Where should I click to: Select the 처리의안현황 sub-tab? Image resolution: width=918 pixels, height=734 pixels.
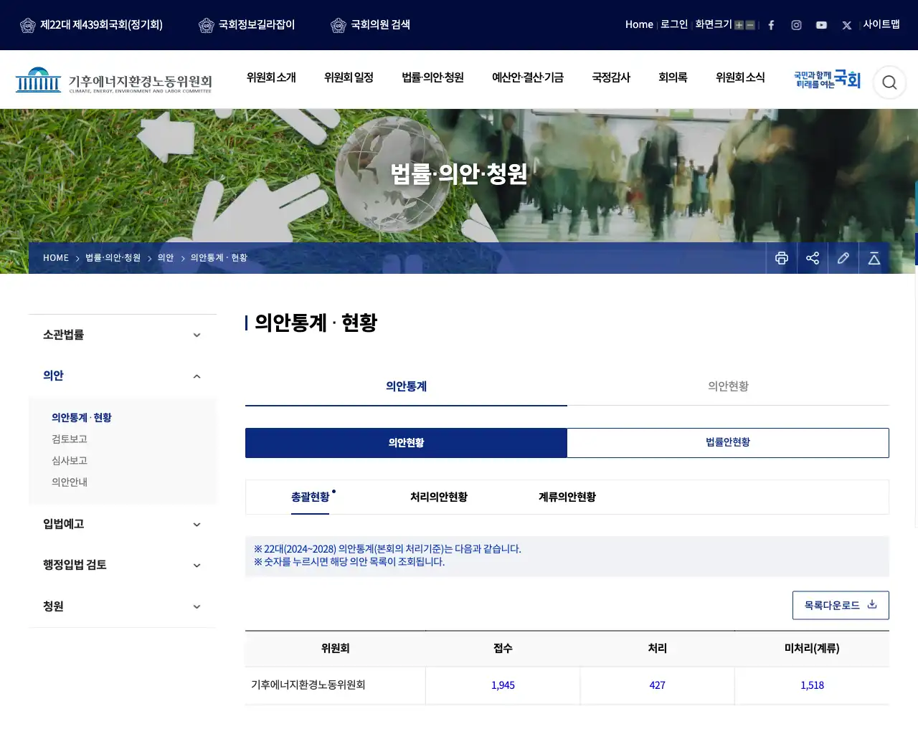[x=439, y=497]
